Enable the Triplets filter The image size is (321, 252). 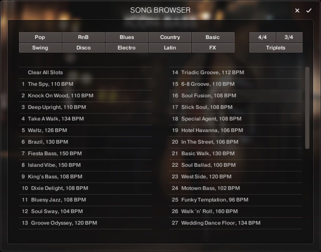[276, 48]
